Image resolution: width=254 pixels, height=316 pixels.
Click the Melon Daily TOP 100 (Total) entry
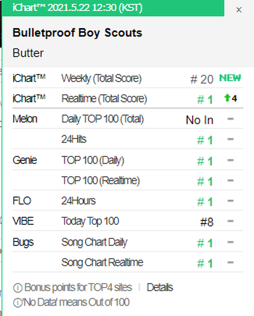tap(127, 119)
